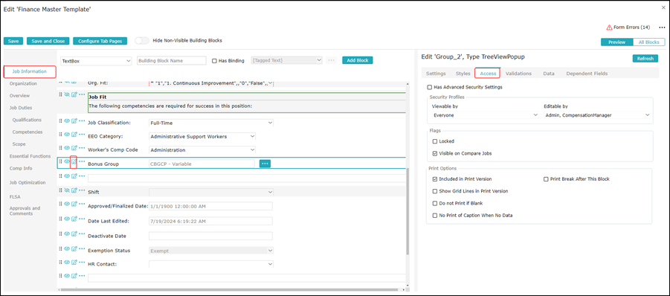Open the Editable by Admin, CompensationManager dropdown
The height and width of the screenshot is (296, 670).
pos(597,115)
